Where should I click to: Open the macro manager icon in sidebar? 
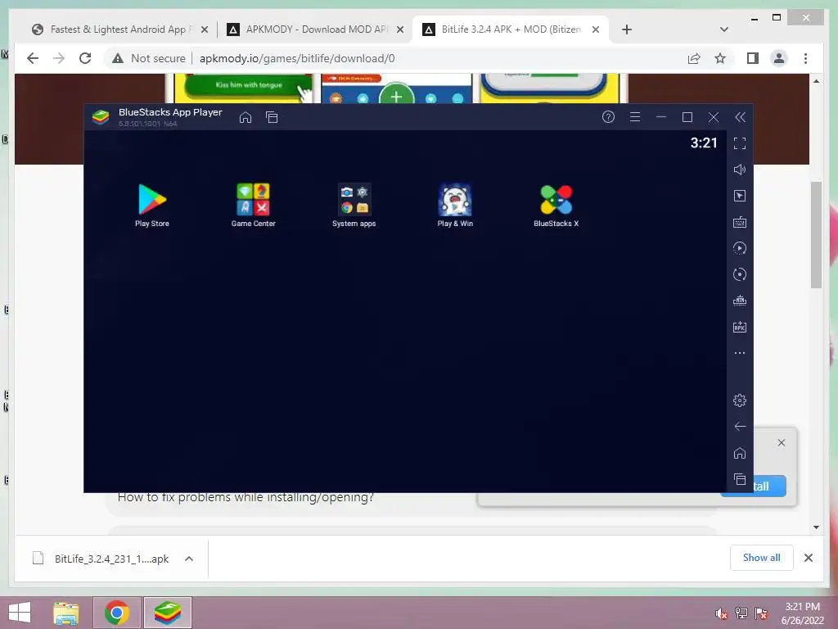[740, 301]
